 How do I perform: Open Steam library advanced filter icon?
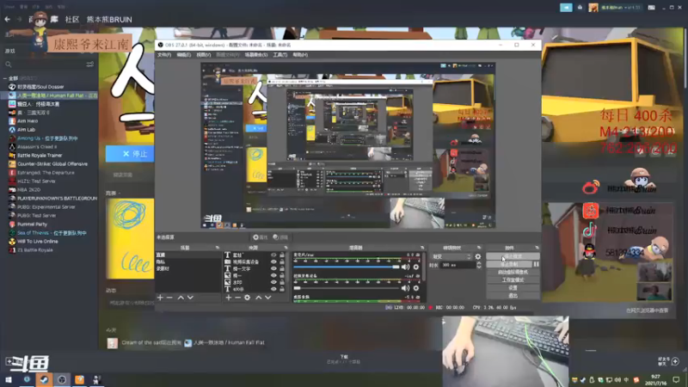(x=90, y=64)
